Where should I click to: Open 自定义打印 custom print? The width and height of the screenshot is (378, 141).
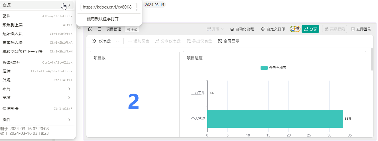273,29
